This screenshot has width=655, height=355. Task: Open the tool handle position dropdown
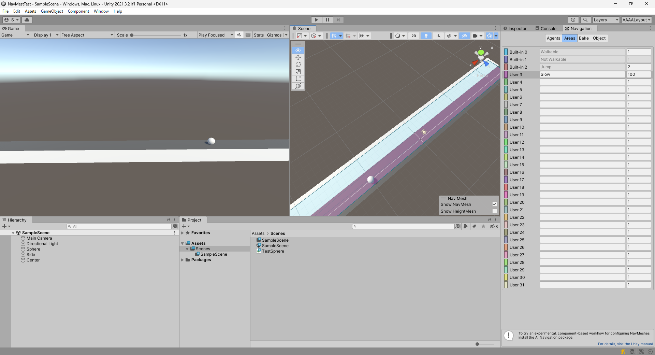point(302,36)
